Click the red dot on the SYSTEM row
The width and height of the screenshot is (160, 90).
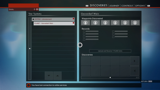click(x=73, y=19)
